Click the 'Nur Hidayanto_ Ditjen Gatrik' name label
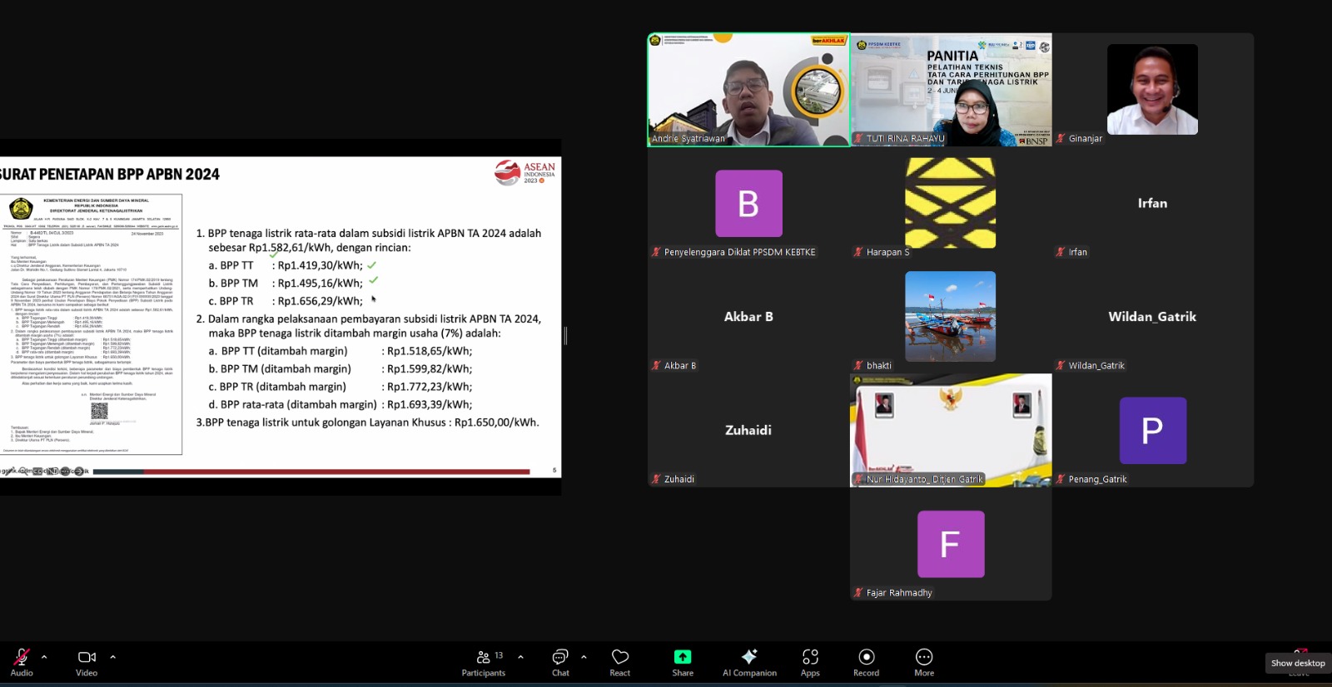This screenshot has width=1332, height=687. tap(925, 479)
